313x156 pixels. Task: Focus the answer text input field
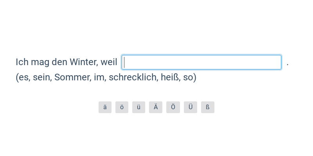tap(201, 62)
